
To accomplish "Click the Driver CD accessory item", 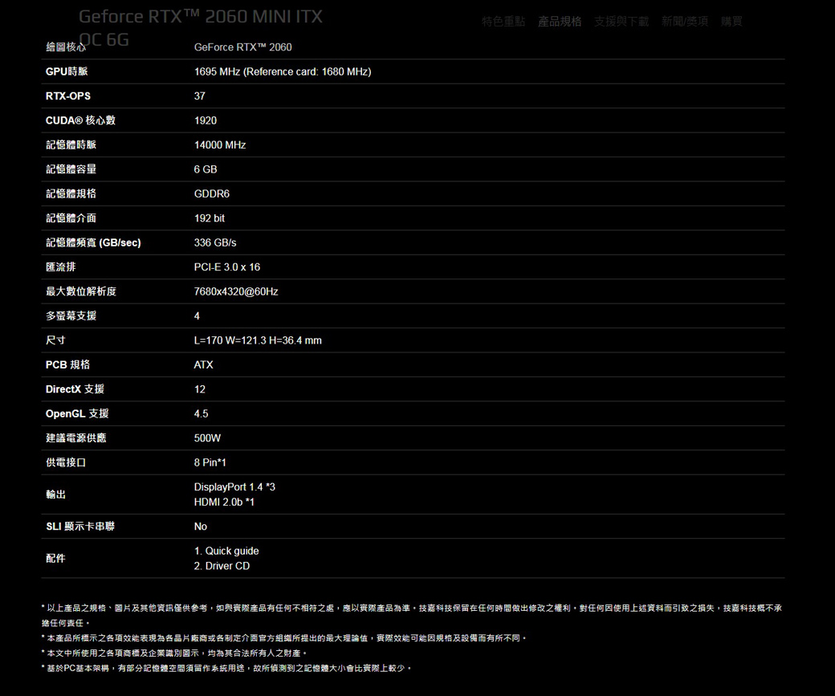I will (222, 566).
